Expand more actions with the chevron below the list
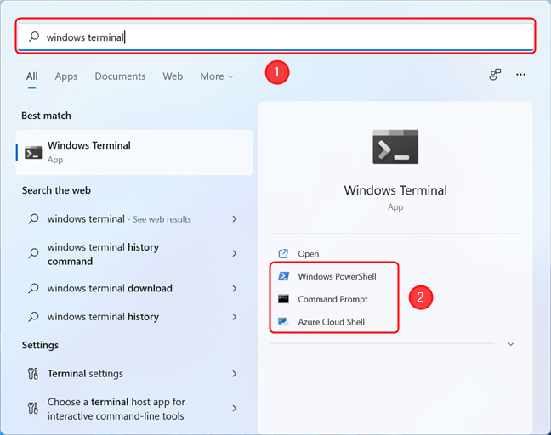Screen dimensions: 551x435 coord(510,344)
